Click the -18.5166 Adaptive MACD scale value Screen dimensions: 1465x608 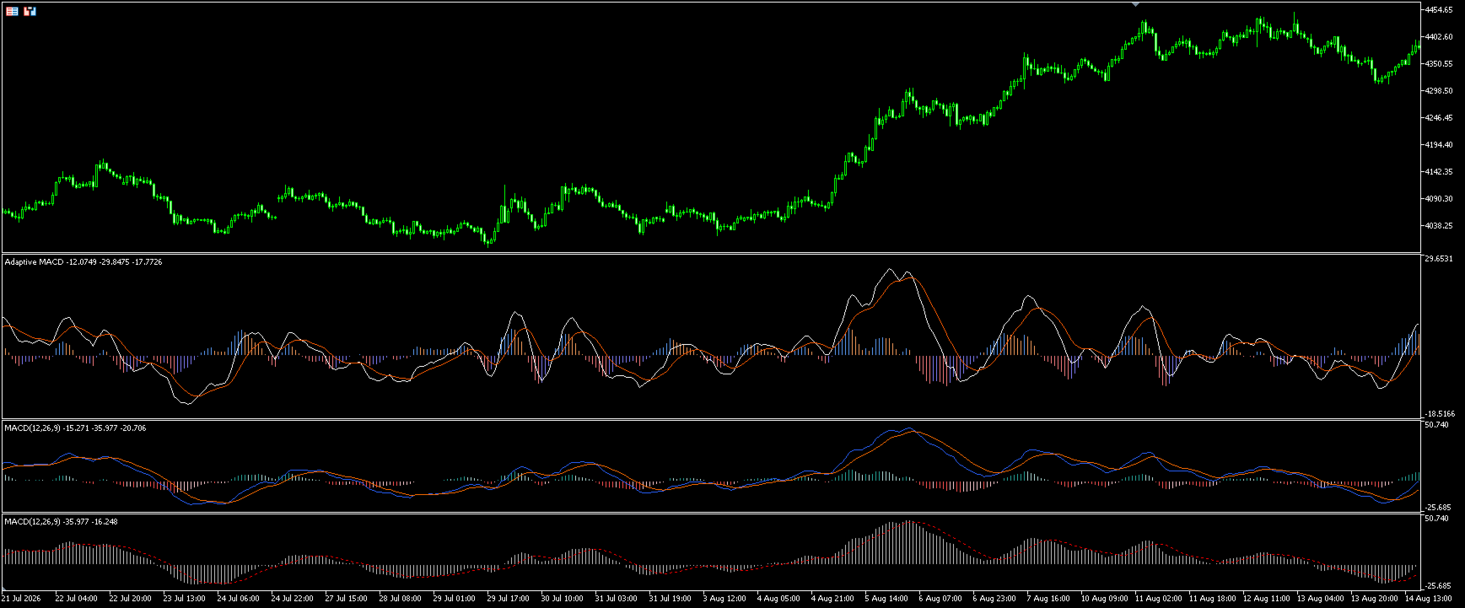[1440, 414]
